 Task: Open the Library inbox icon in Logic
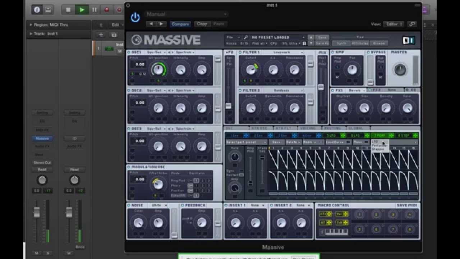point(49,10)
